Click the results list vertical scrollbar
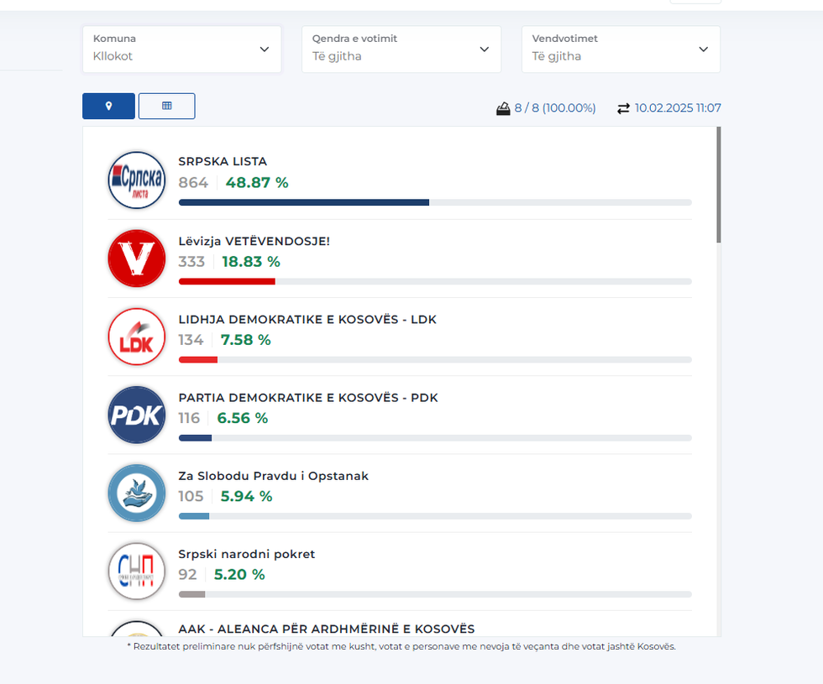The height and width of the screenshot is (684, 823). click(718, 185)
